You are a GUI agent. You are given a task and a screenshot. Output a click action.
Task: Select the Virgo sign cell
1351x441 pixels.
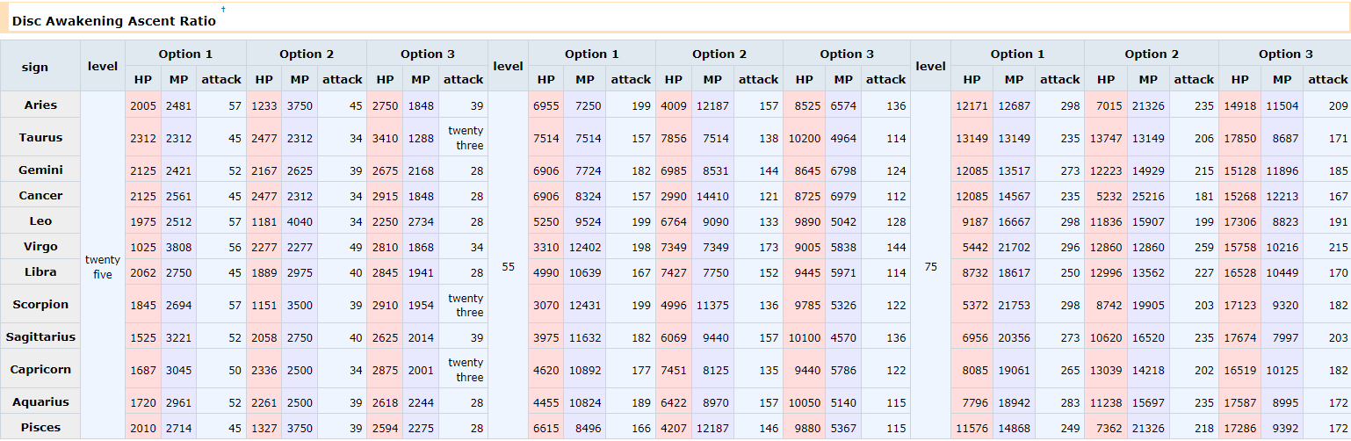point(40,247)
